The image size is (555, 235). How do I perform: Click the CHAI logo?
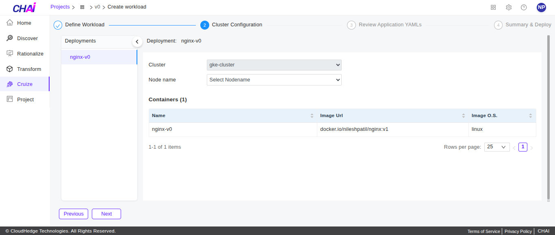click(x=24, y=8)
